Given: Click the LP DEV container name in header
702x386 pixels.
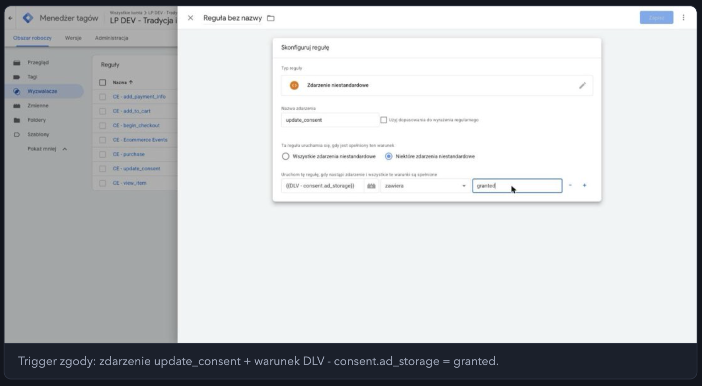Looking at the screenshot, I should [143, 20].
